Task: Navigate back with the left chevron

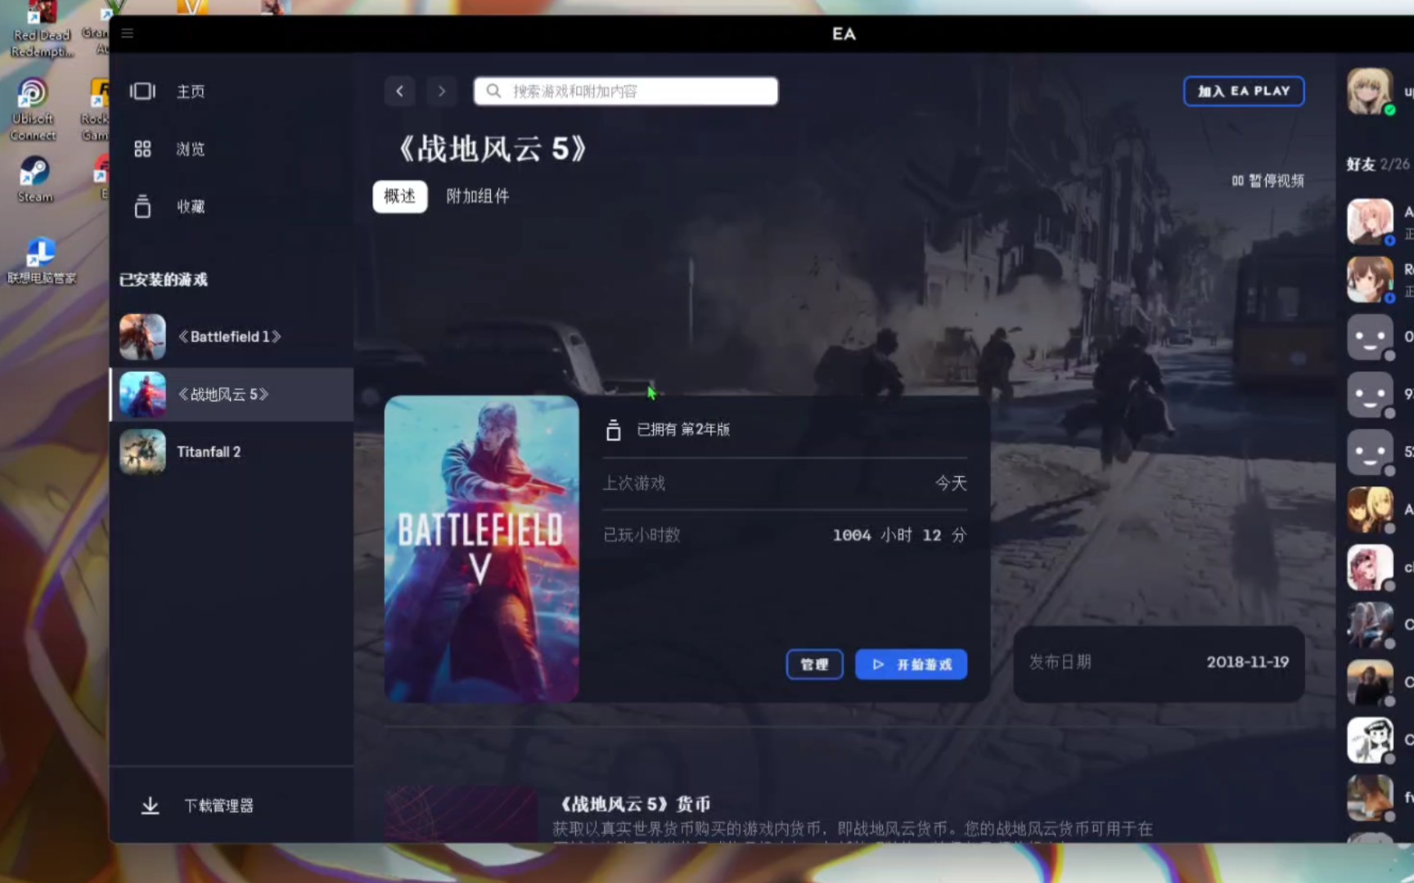Action: (399, 91)
